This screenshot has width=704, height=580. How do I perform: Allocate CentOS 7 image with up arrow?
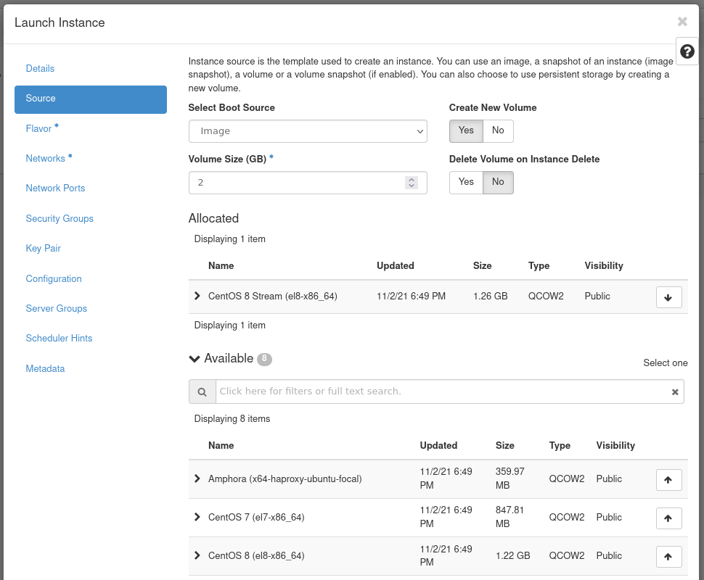click(x=668, y=518)
